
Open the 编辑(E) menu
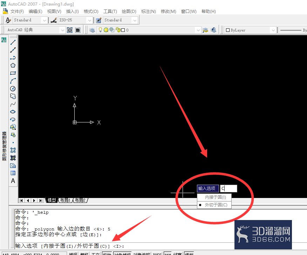click(x=35, y=12)
